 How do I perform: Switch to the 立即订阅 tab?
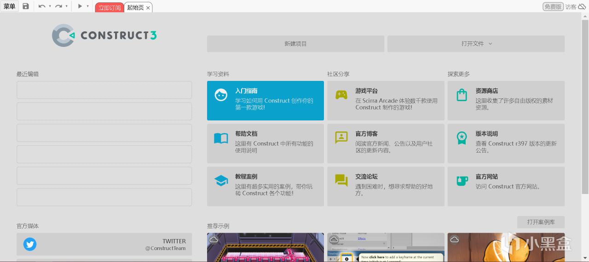pyautogui.click(x=110, y=7)
